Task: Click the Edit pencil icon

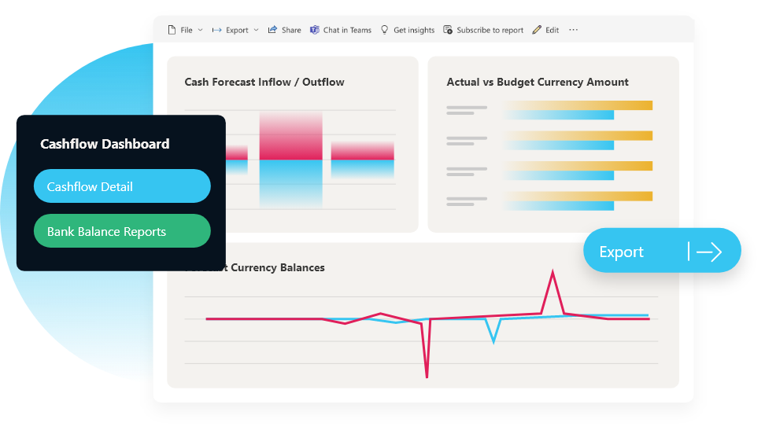Action: tap(537, 30)
